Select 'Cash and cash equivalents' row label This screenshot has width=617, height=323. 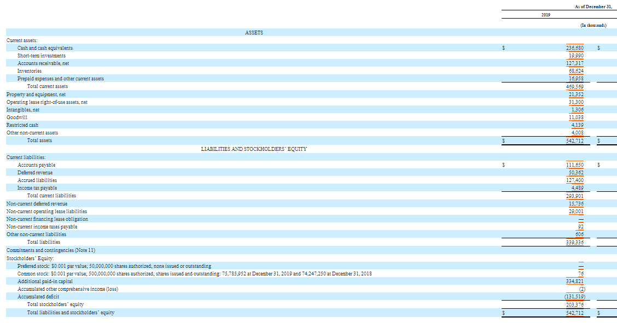[x=45, y=48]
